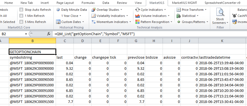247x106 pixels.
Task: Open the Stock Screeners dropdown arrow
Action: [228, 23]
